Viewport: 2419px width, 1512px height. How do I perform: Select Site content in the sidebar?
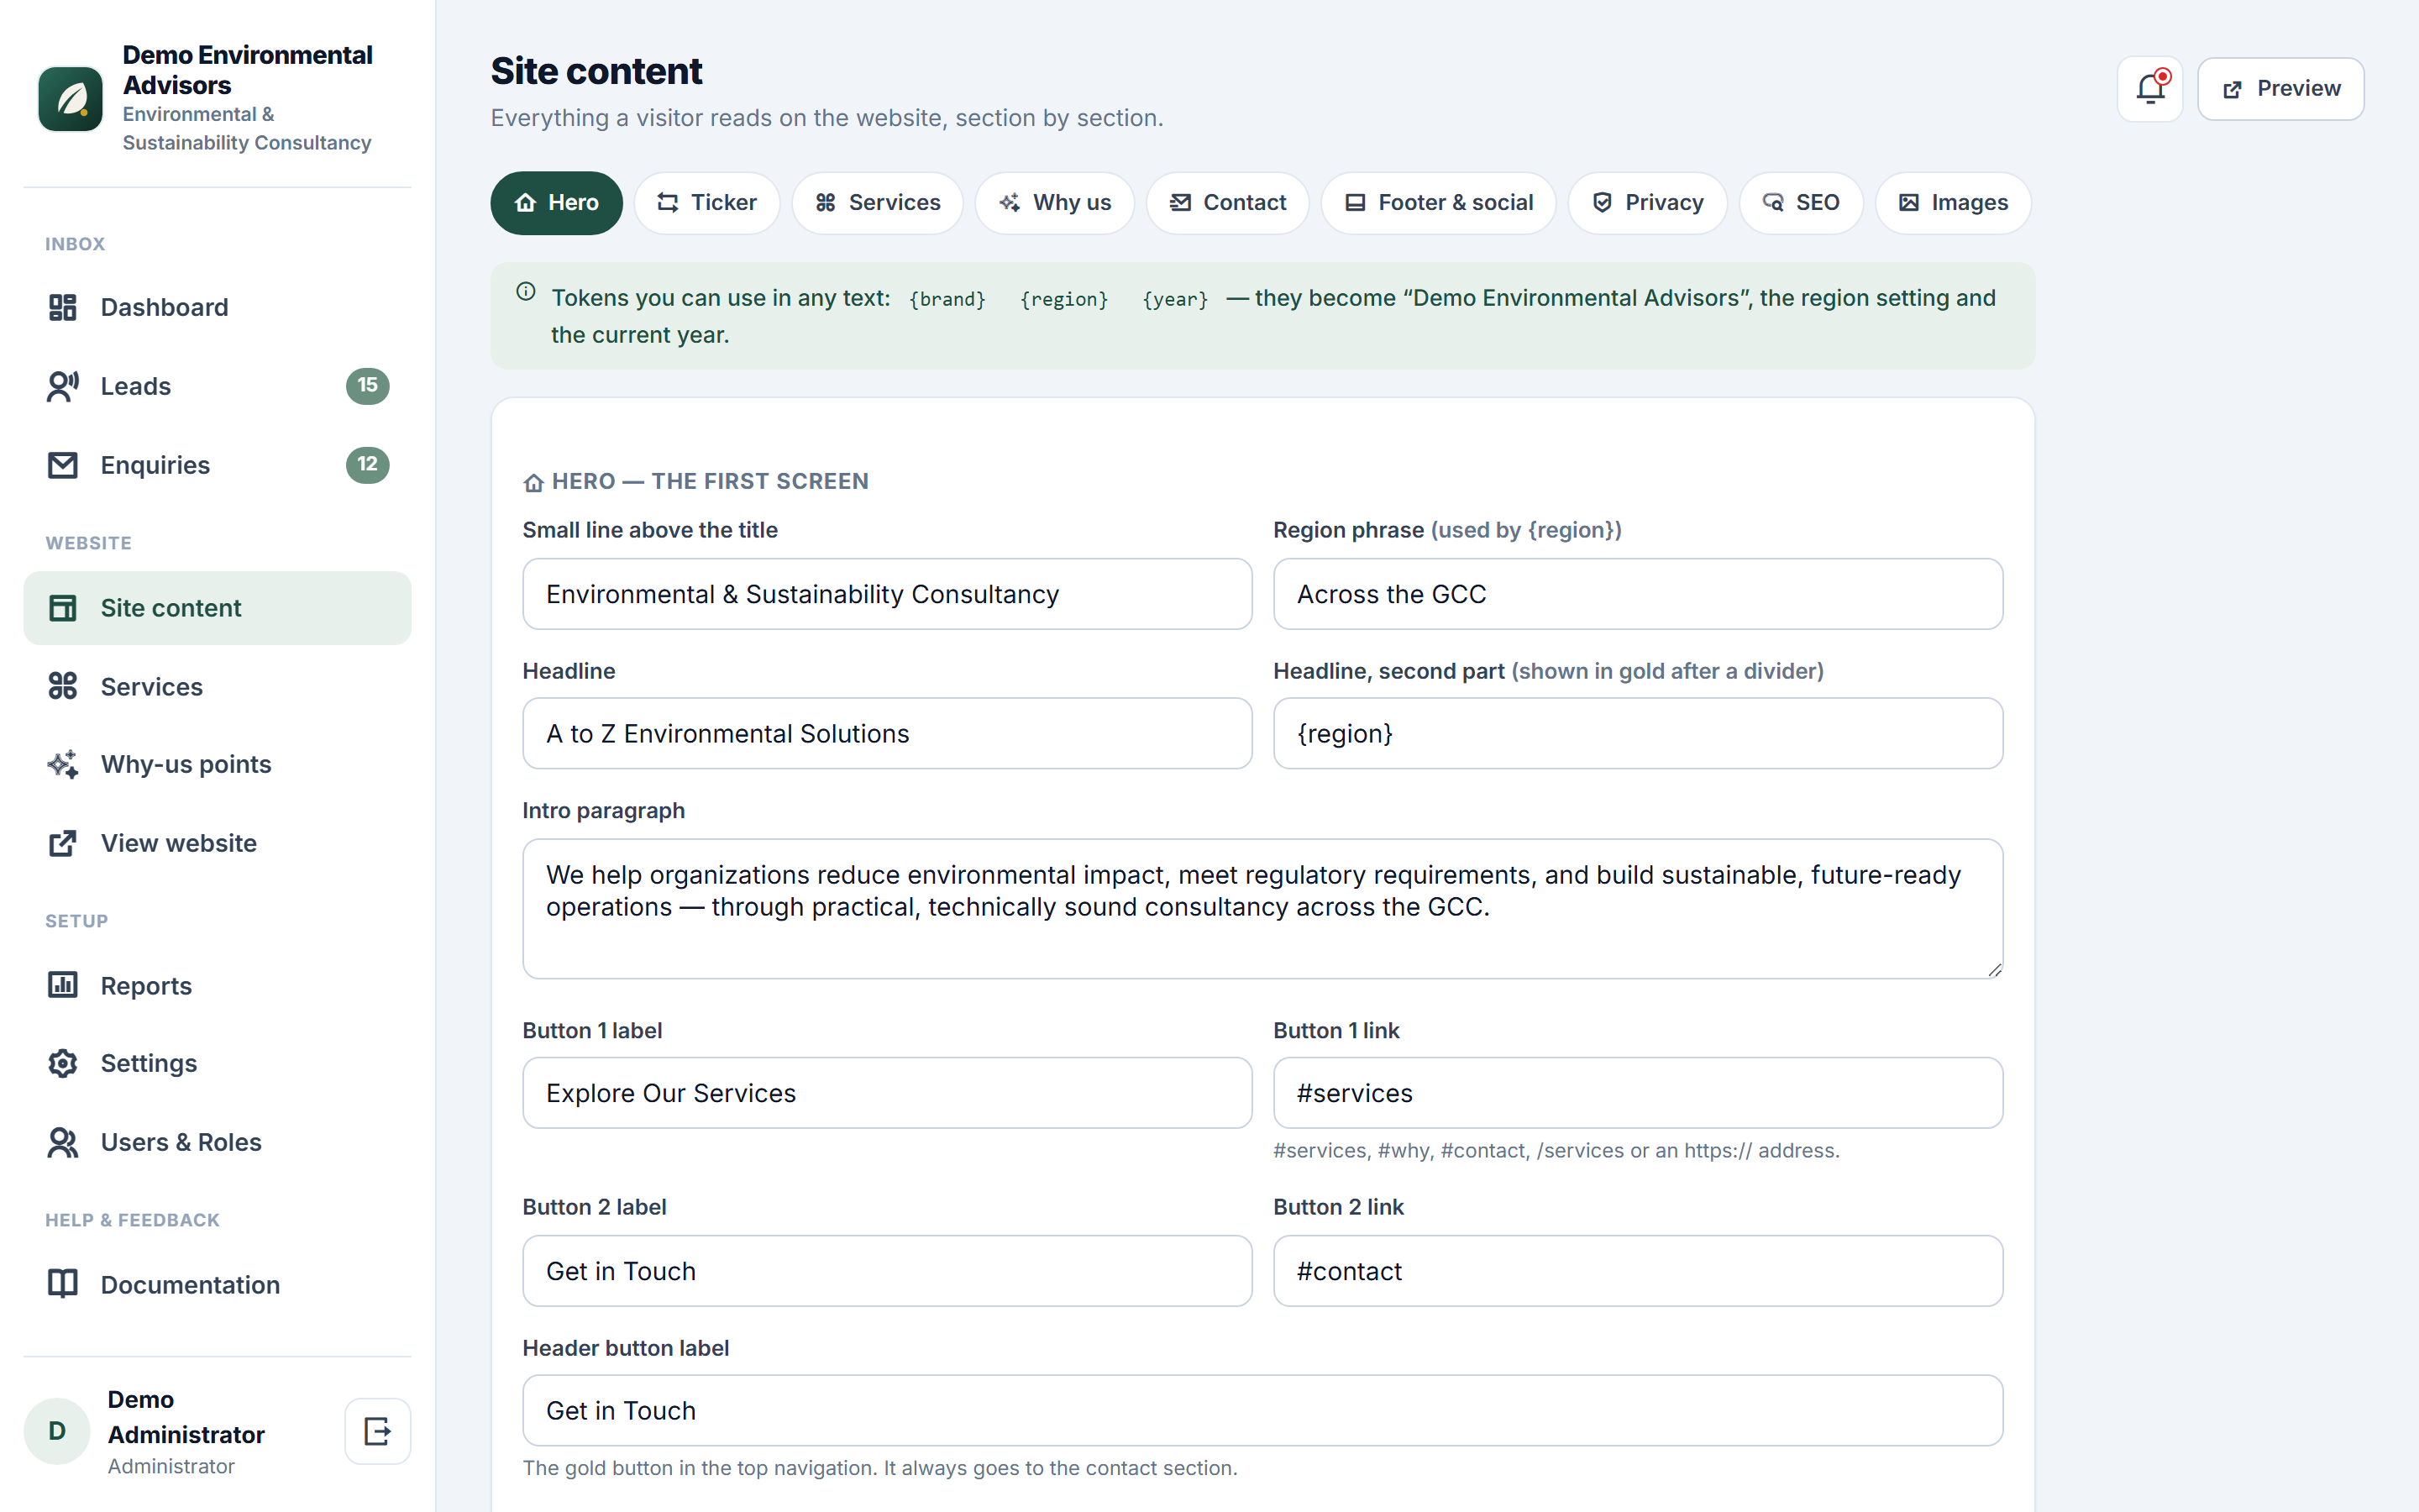[x=217, y=608]
